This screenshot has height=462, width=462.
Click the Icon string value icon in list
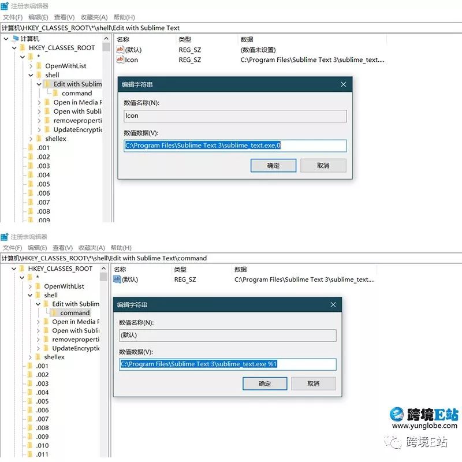(x=120, y=59)
